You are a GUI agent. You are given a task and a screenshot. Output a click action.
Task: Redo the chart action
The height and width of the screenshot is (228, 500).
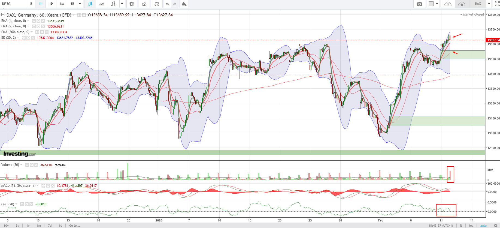174,4
